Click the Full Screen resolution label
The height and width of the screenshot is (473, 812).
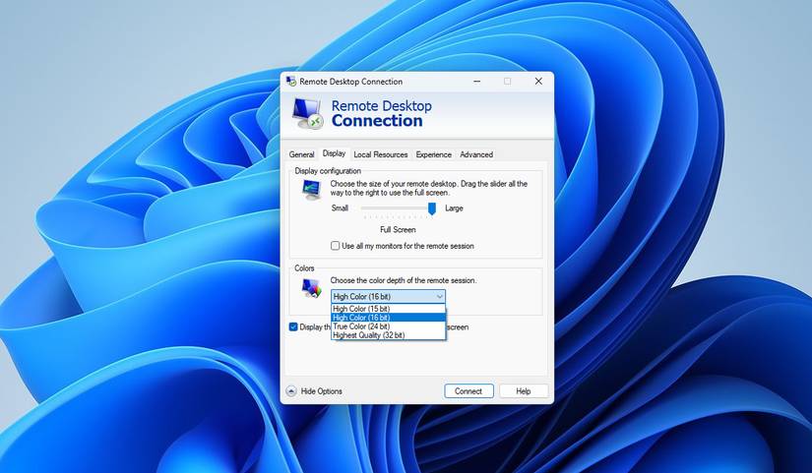[398, 229]
